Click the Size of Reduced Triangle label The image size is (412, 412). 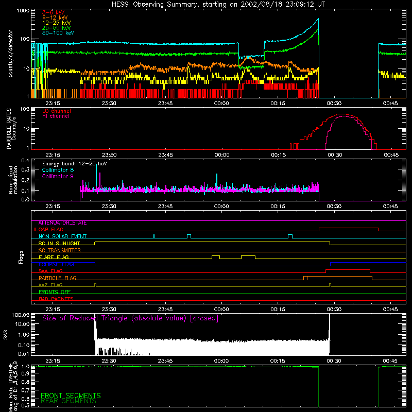pos(130,318)
